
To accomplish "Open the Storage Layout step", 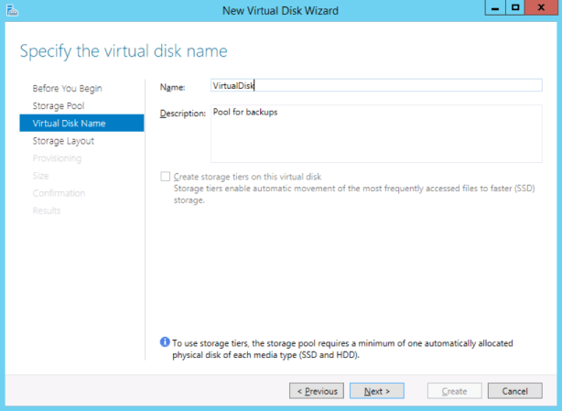I will tap(63, 141).
